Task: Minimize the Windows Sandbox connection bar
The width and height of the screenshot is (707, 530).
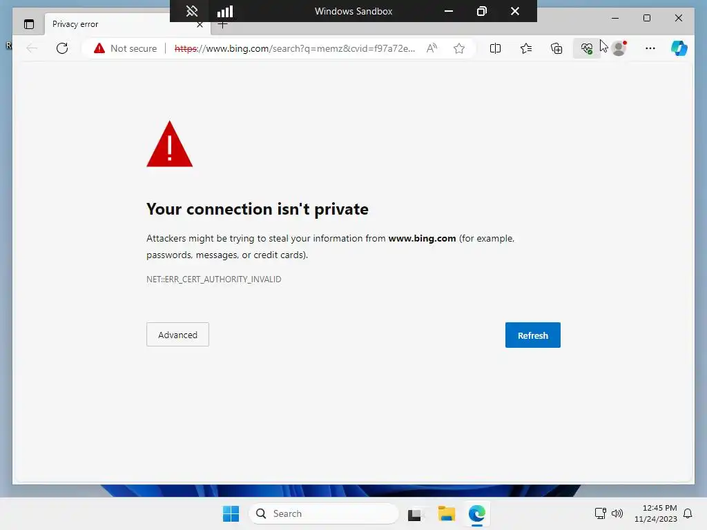Action: [x=449, y=11]
